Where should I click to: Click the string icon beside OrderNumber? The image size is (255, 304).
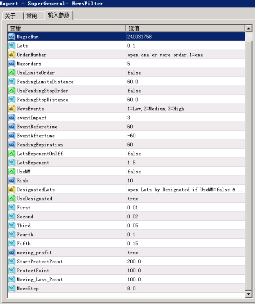click(x=11, y=55)
